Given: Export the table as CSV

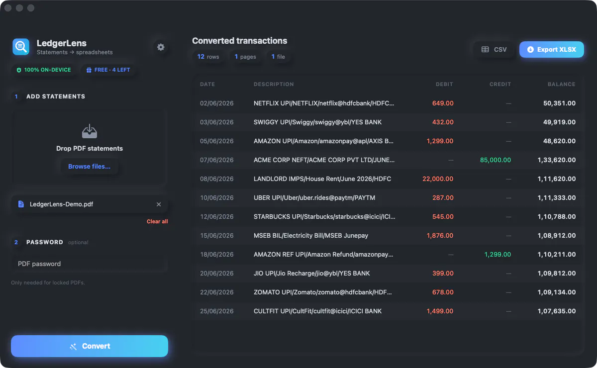Looking at the screenshot, I should (494, 50).
